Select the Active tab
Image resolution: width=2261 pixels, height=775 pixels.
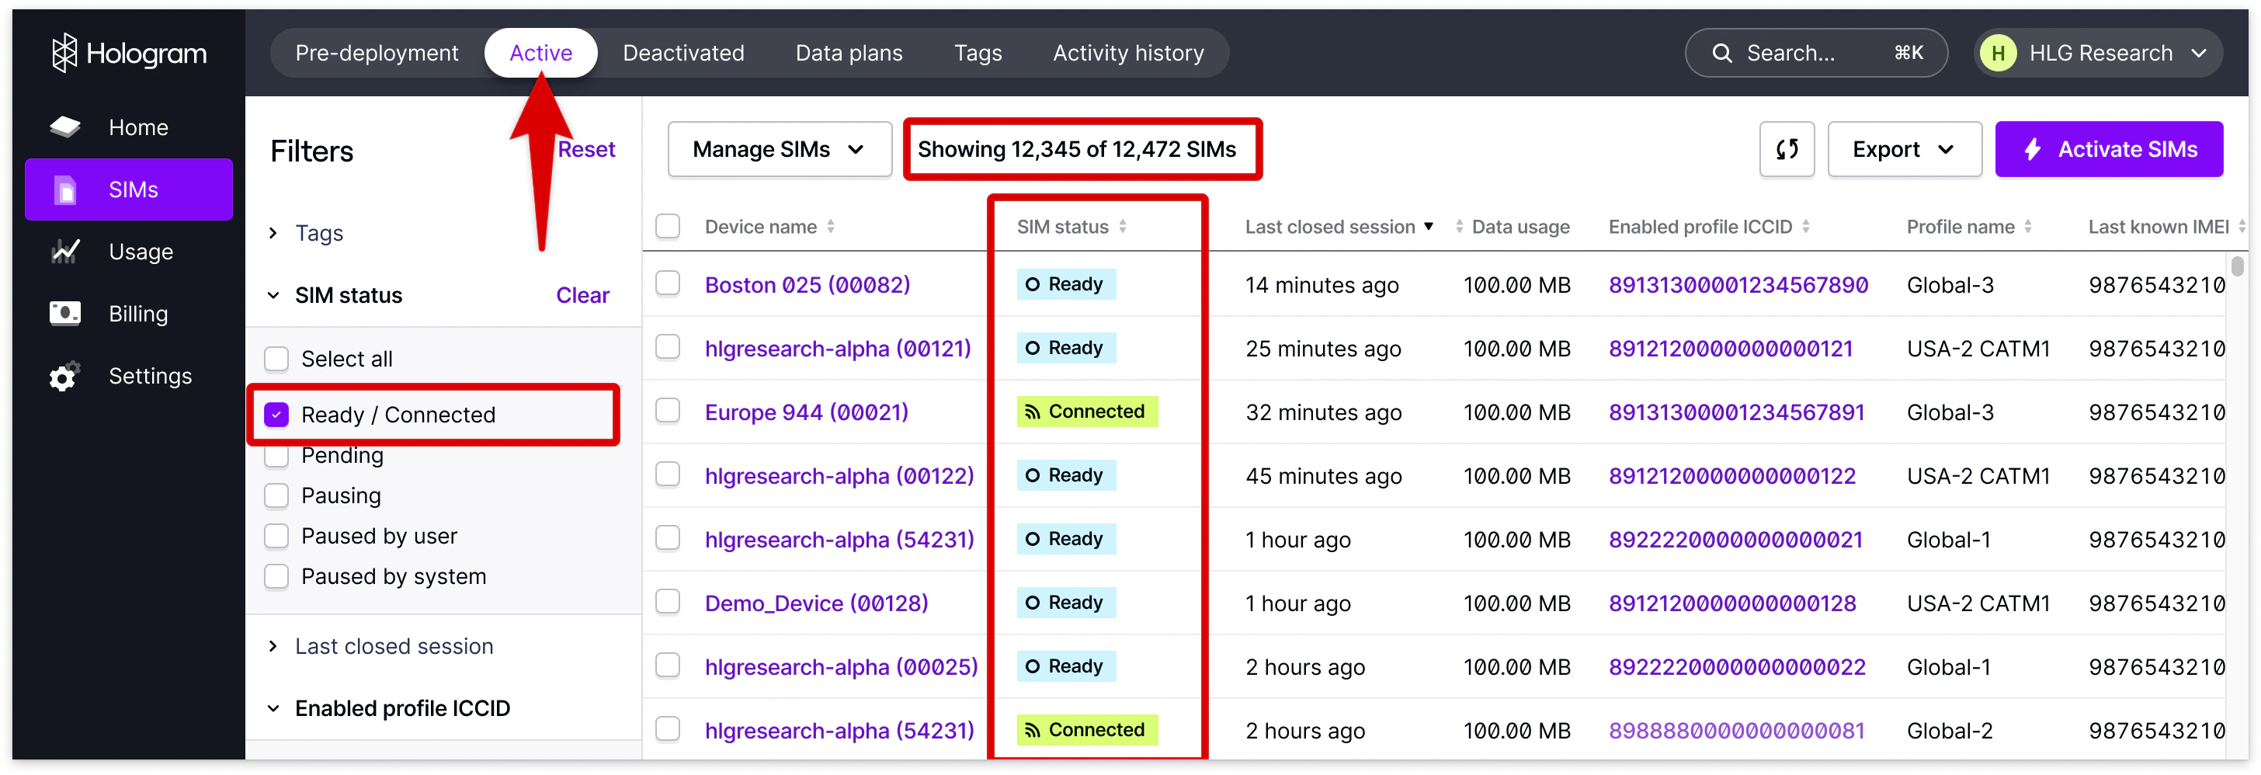click(x=540, y=54)
